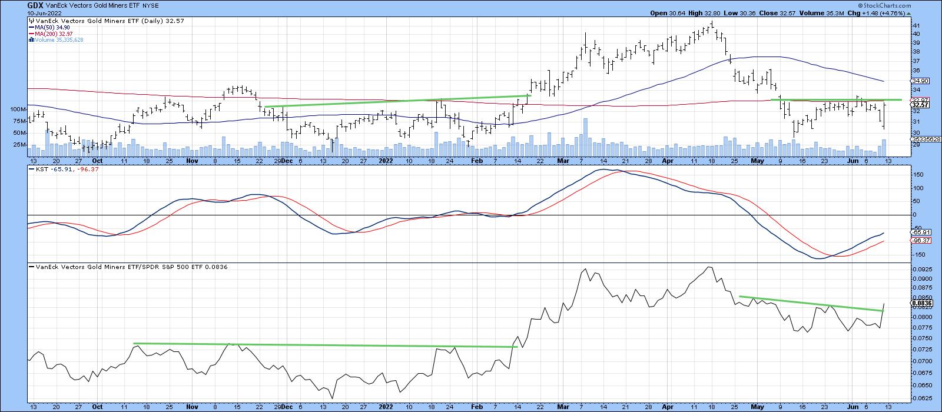Click the 2022 year marker on price axis
Screen dimensions: 942x412
385,160
